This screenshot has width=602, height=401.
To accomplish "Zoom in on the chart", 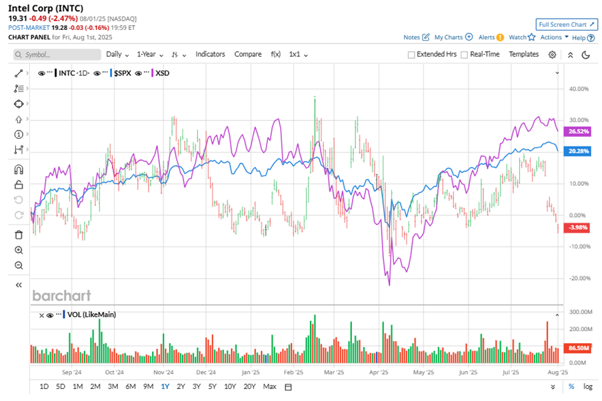I will [19, 250].
